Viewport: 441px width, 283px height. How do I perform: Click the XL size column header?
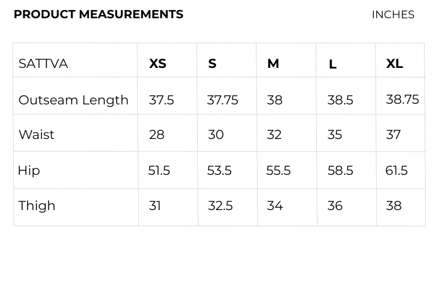tap(394, 64)
